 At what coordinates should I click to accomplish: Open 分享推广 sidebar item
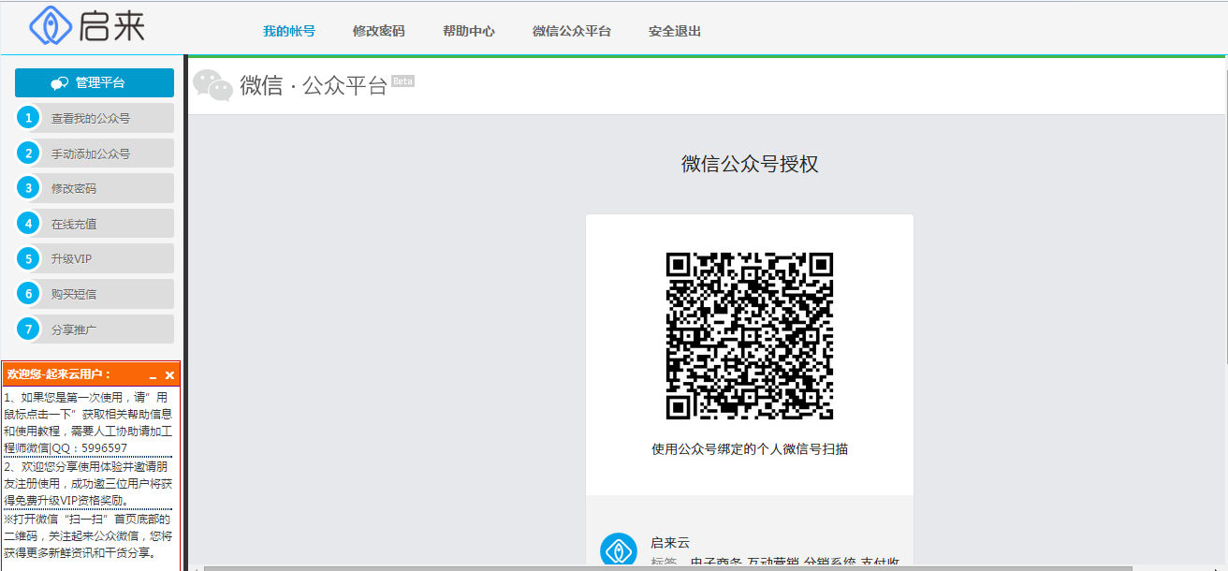(95, 329)
